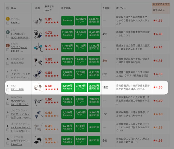Open 27,182円 ヤフー offer for Kadenz

click(x=81, y=21)
